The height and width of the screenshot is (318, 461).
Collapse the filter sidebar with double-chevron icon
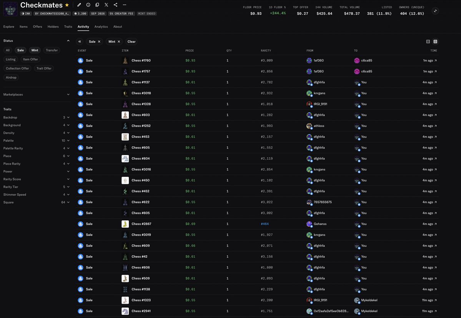(80, 42)
